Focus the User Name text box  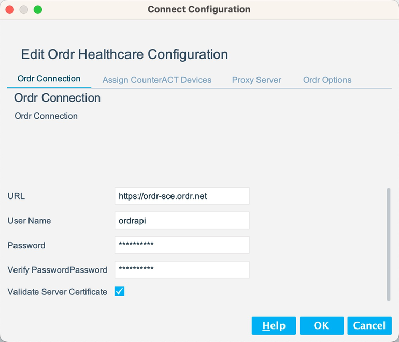pyautogui.click(x=181, y=220)
